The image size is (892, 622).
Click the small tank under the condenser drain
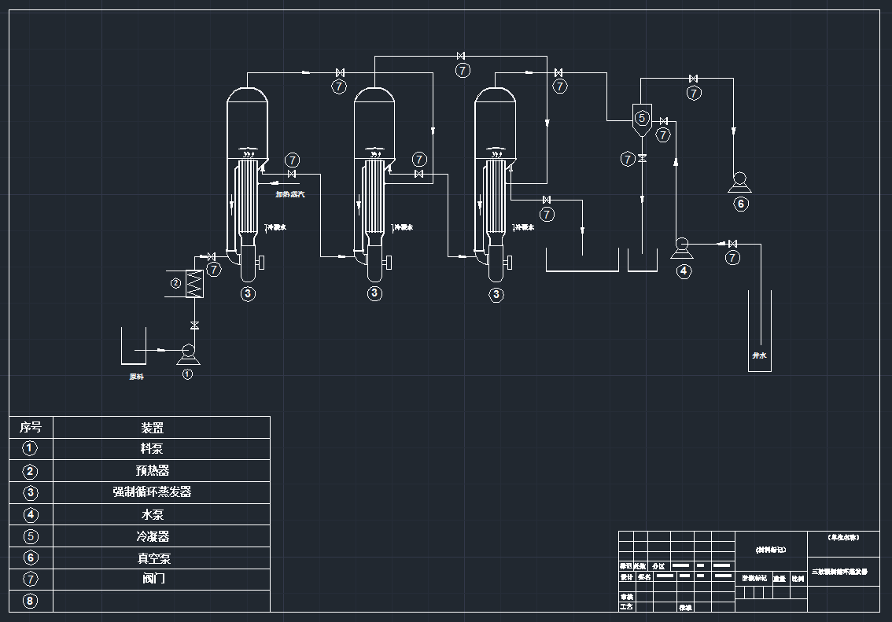(x=643, y=260)
